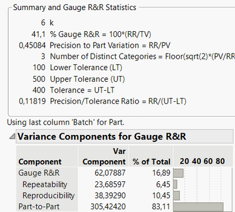This screenshot has height=212, width=235.
Task: Collapse the Variance Components for Gauge R&R section
Action: coord(12,136)
